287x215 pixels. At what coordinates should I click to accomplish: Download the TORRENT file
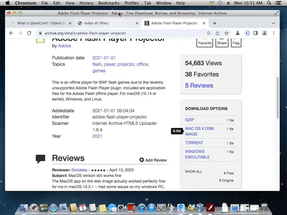194,143
